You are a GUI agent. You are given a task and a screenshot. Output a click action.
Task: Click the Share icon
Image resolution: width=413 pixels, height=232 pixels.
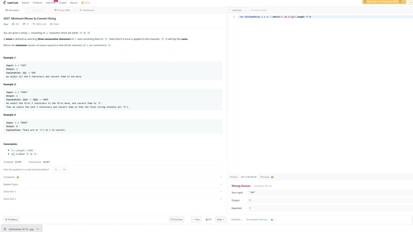coord(51,24)
